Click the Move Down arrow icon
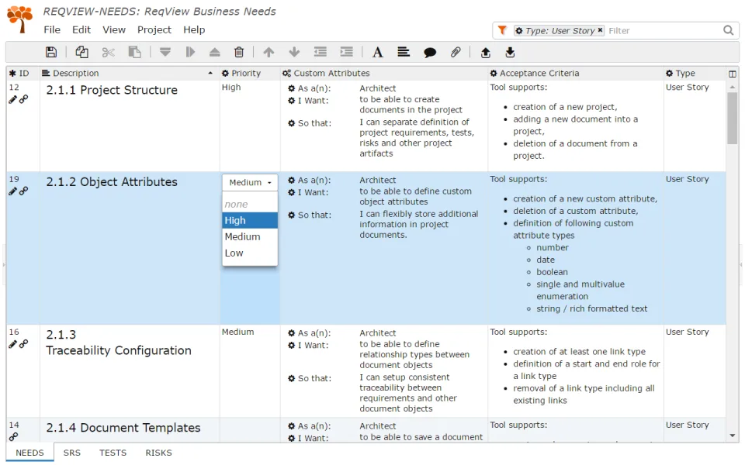 click(x=295, y=52)
